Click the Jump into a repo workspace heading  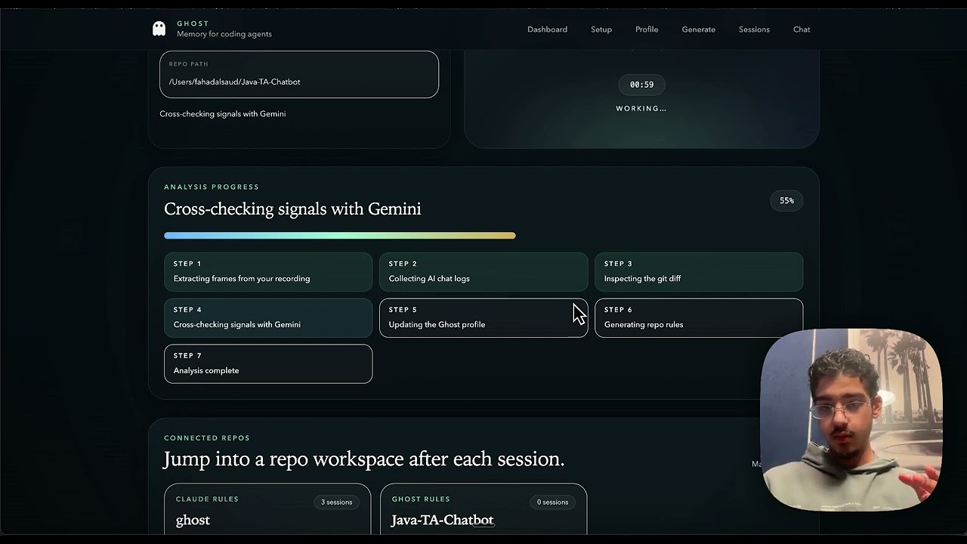[x=364, y=459]
